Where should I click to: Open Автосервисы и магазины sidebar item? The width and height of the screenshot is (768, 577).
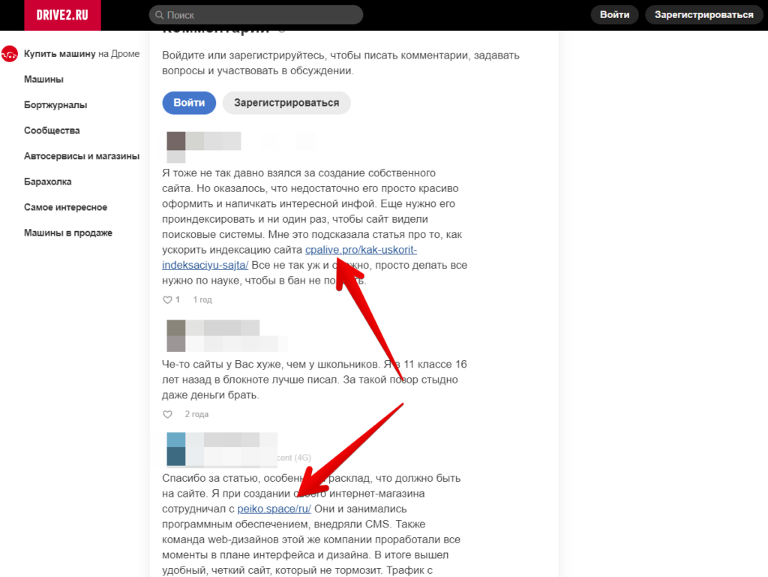click(x=82, y=156)
